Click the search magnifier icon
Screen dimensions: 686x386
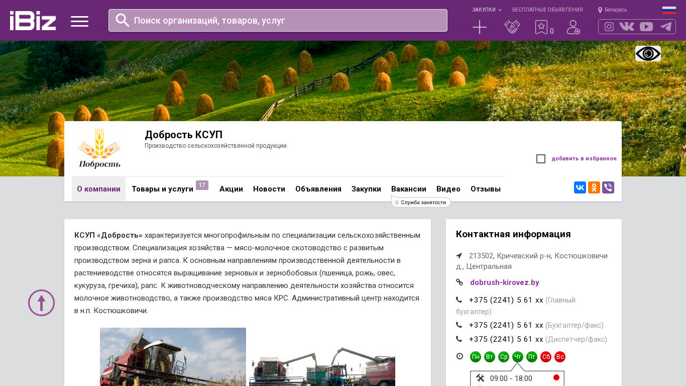(123, 20)
